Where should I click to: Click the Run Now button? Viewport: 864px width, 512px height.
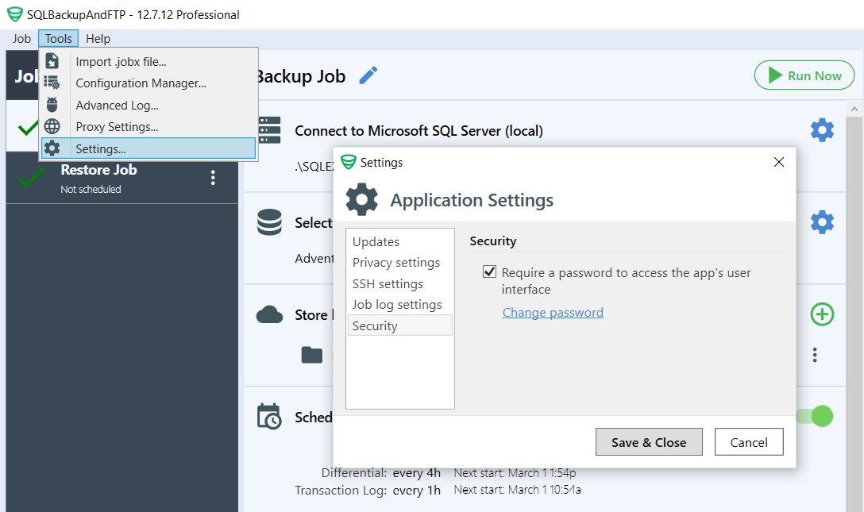click(x=804, y=75)
